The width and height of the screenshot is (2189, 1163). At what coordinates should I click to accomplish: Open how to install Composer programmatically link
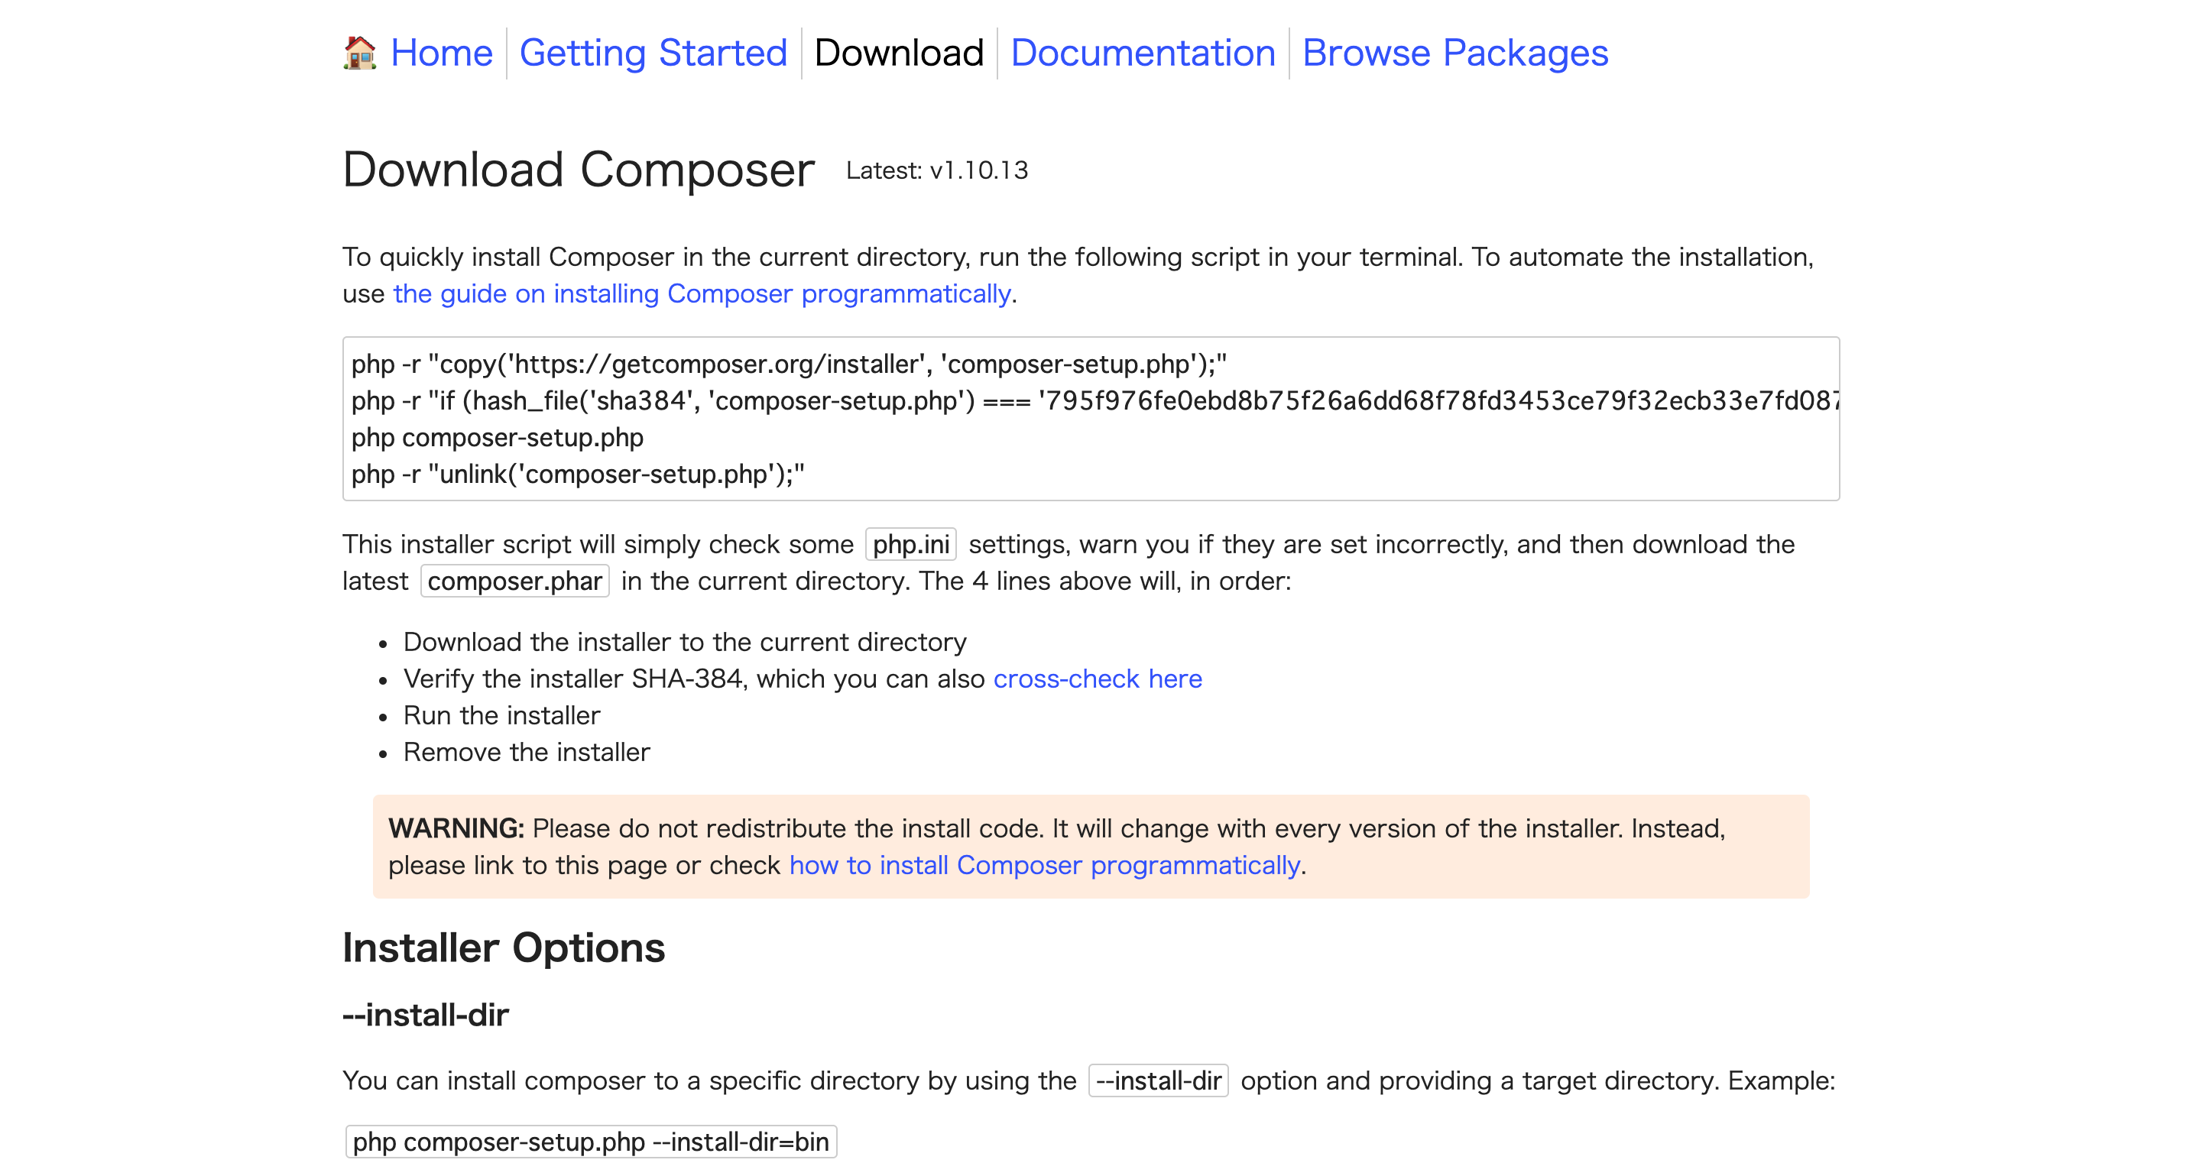[x=1044, y=865]
